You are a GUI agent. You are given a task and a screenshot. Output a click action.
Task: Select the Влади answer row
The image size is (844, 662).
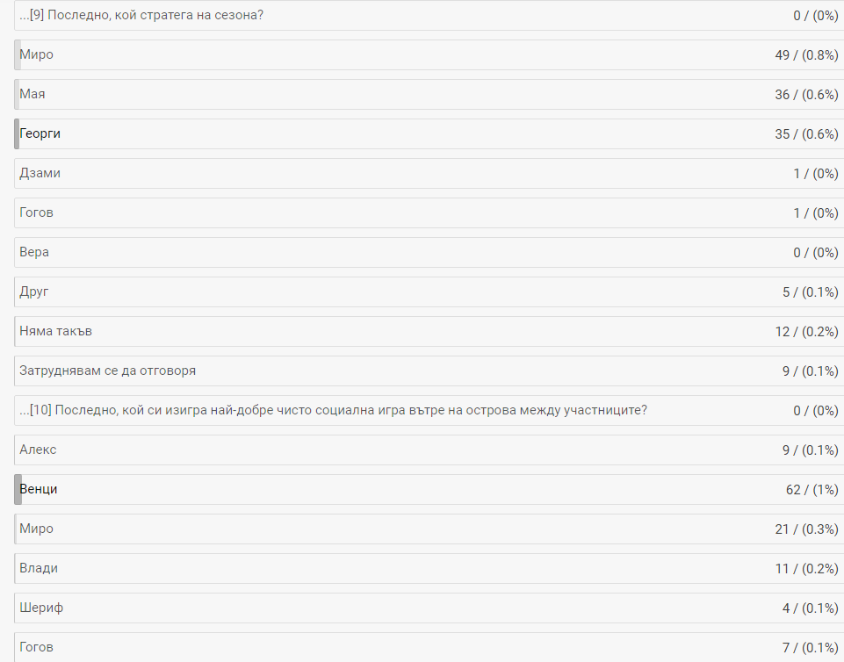click(429, 568)
